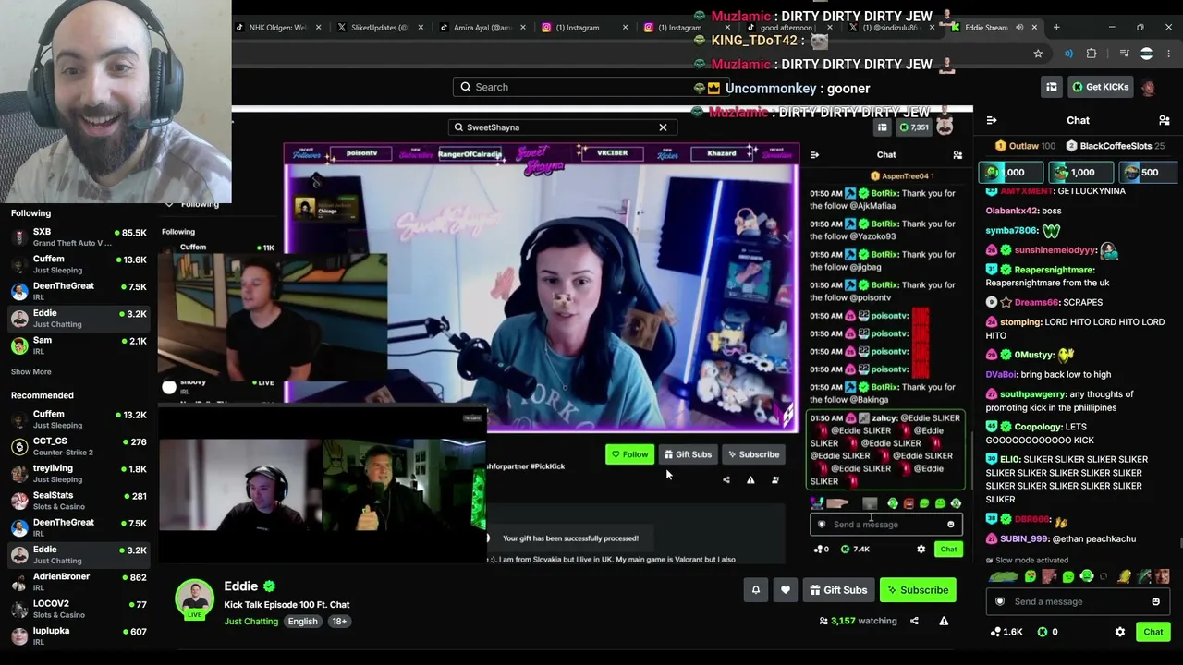
Task: Close the NHK Oldgen tab
Action: [319, 28]
